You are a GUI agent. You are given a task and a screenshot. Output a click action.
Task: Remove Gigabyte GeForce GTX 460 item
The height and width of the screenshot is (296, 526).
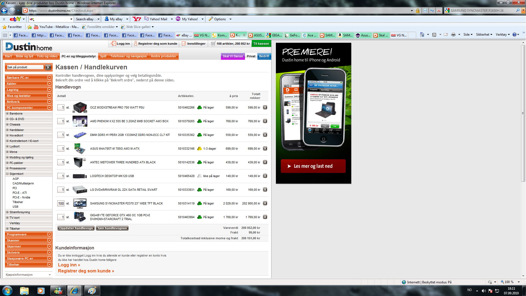(265, 217)
